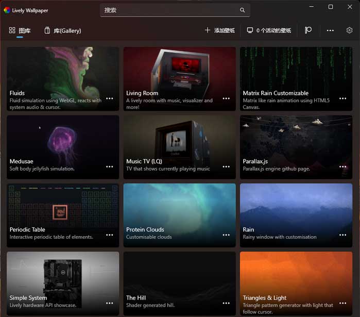360x317 pixels.
Task: Open more options for Music TV (LQ)
Action: point(226,167)
